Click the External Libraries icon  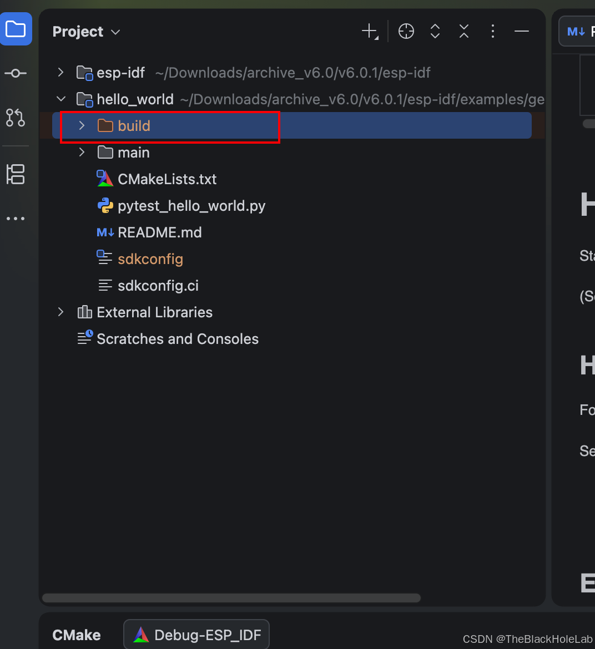pyautogui.click(x=84, y=312)
